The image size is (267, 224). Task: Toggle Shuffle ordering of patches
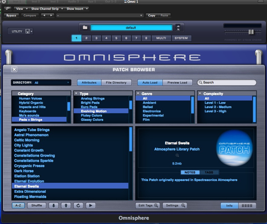tap(36, 205)
